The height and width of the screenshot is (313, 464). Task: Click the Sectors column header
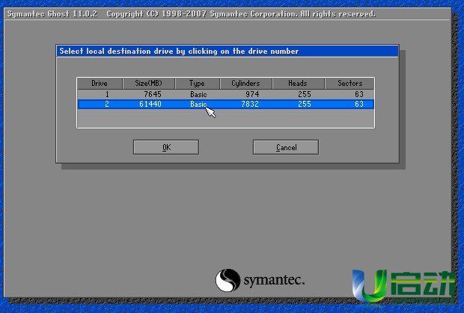tap(349, 83)
